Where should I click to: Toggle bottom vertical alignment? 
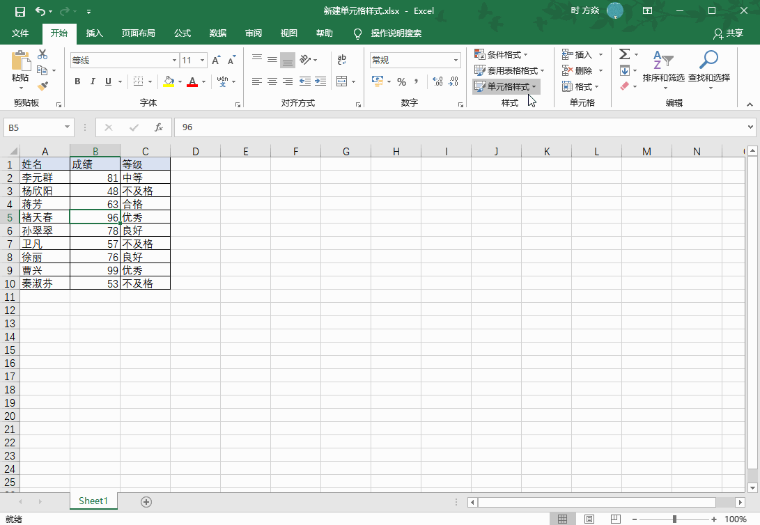[x=288, y=60]
